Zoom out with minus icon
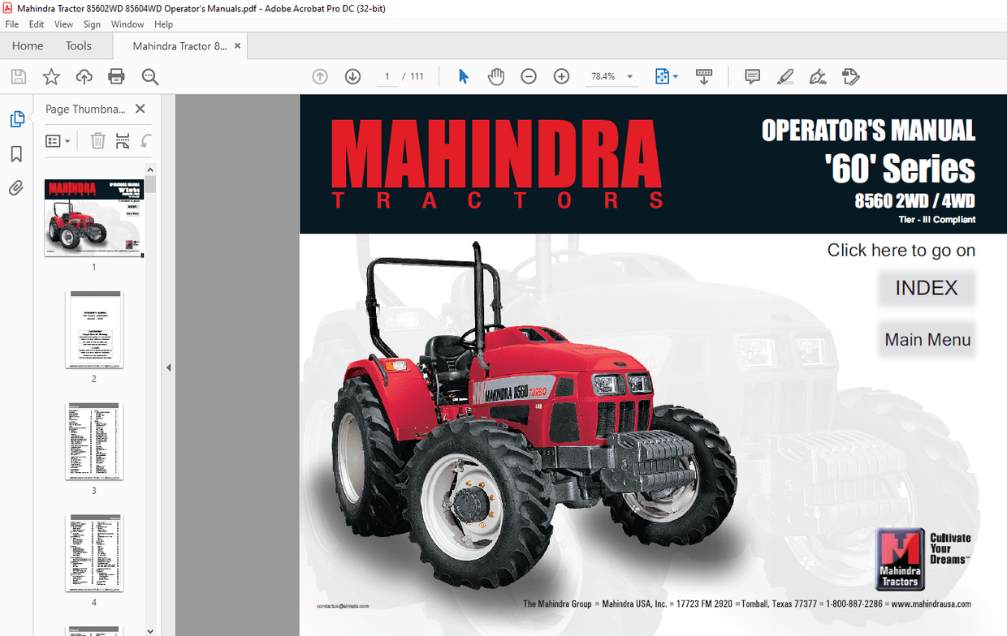 tap(529, 76)
